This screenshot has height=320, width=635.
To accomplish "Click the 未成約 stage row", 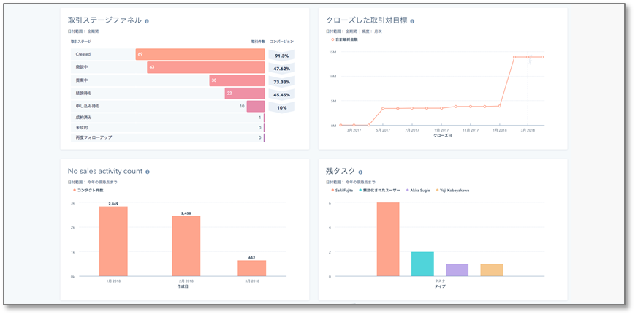I will click(x=167, y=128).
